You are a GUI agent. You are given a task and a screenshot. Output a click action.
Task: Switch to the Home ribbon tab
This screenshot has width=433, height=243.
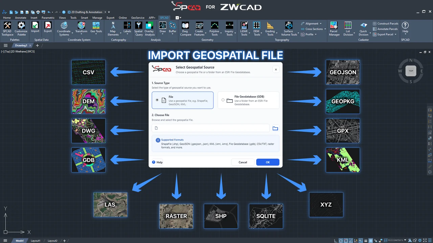tap(7, 18)
